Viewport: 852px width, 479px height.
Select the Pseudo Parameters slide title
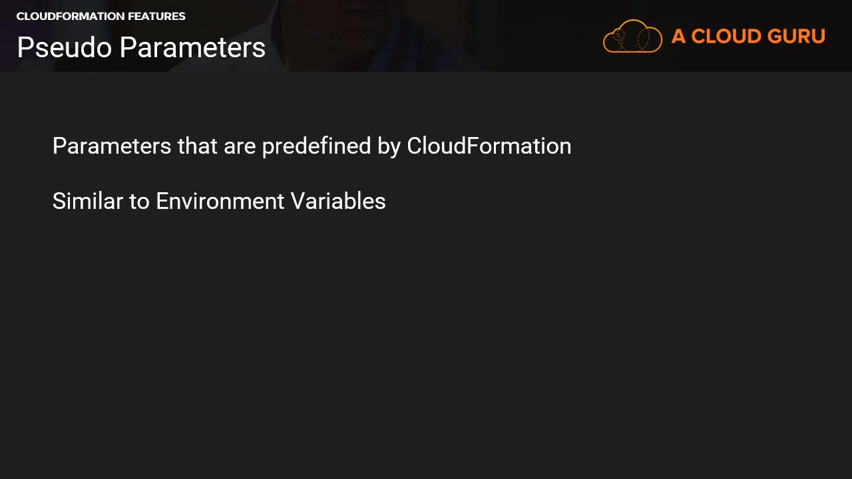coord(141,48)
